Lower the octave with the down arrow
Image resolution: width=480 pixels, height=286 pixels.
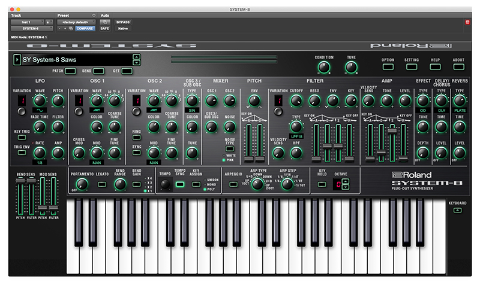[346, 187]
